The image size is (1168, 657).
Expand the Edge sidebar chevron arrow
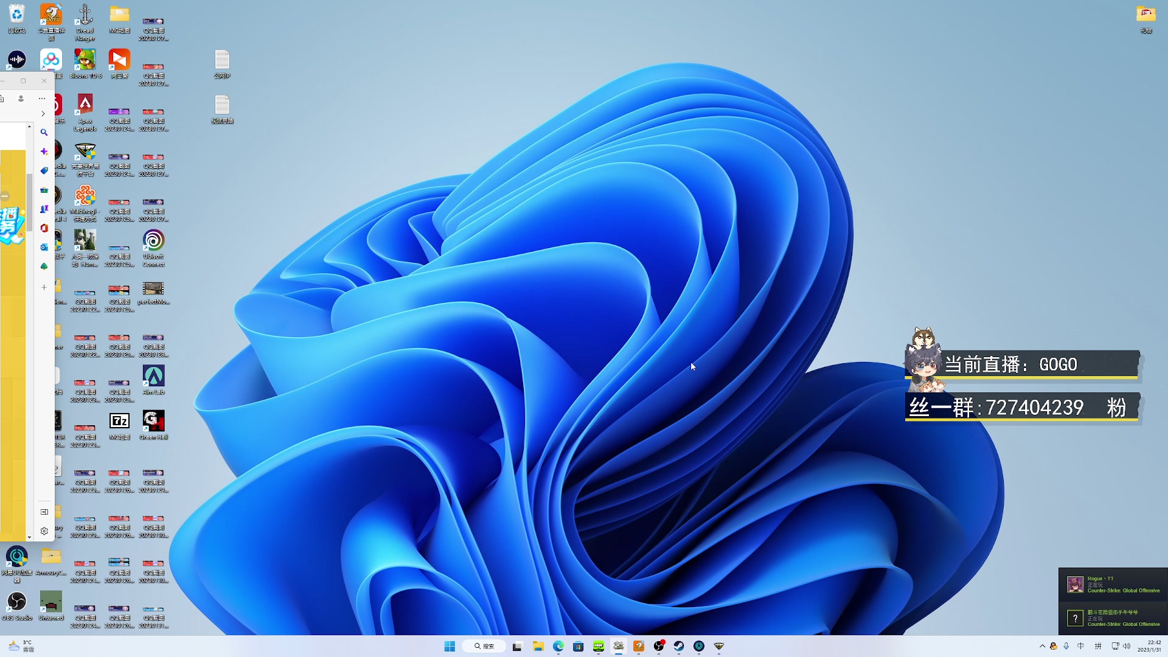pyautogui.click(x=43, y=114)
